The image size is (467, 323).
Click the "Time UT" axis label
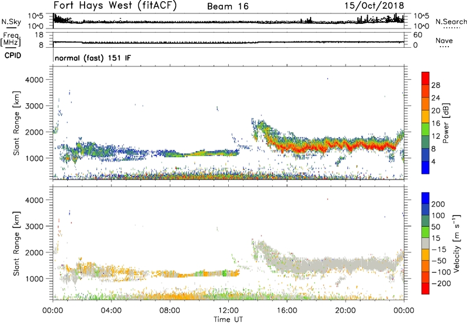[228, 320]
